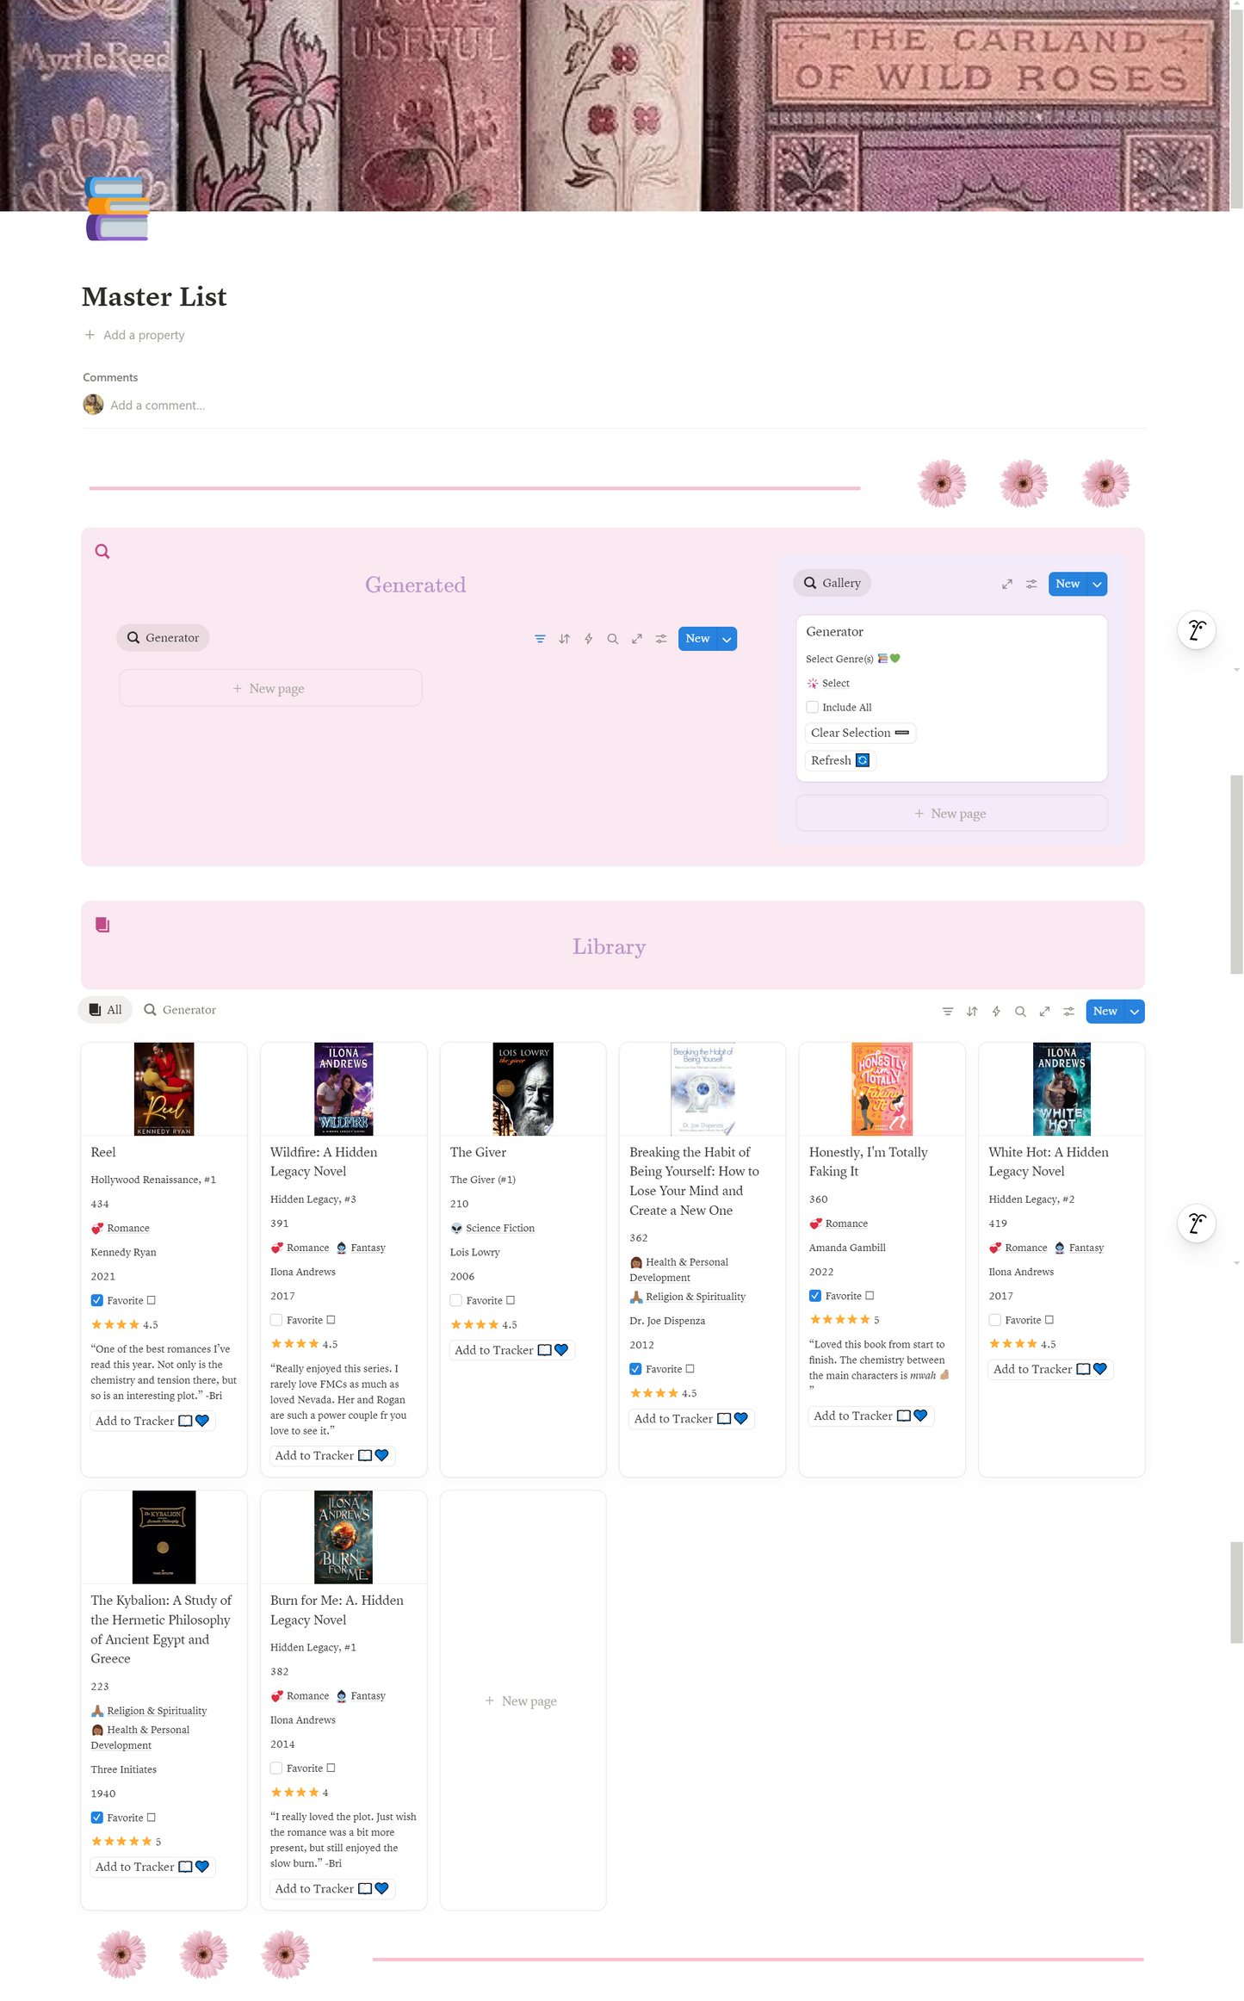This screenshot has height=2001, width=1244.
Task: Click the Refresh button in Generator card
Action: [839, 760]
